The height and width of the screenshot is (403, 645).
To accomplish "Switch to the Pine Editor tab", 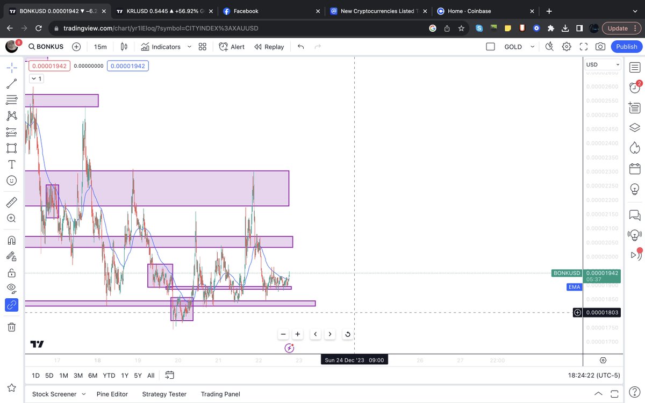I will pos(112,394).
